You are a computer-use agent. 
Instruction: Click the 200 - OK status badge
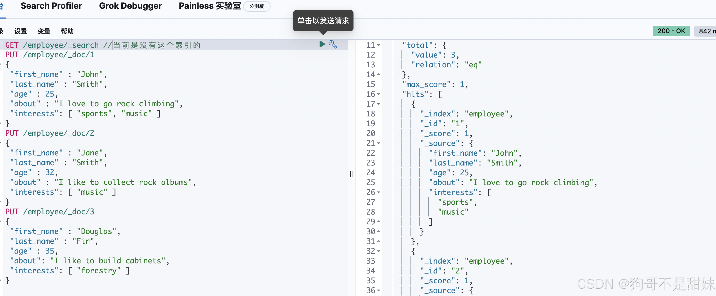point(671,31)
